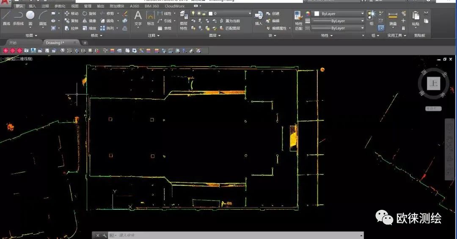
Task: Toggle layer freeze sun icon
Action: [199, 14]
